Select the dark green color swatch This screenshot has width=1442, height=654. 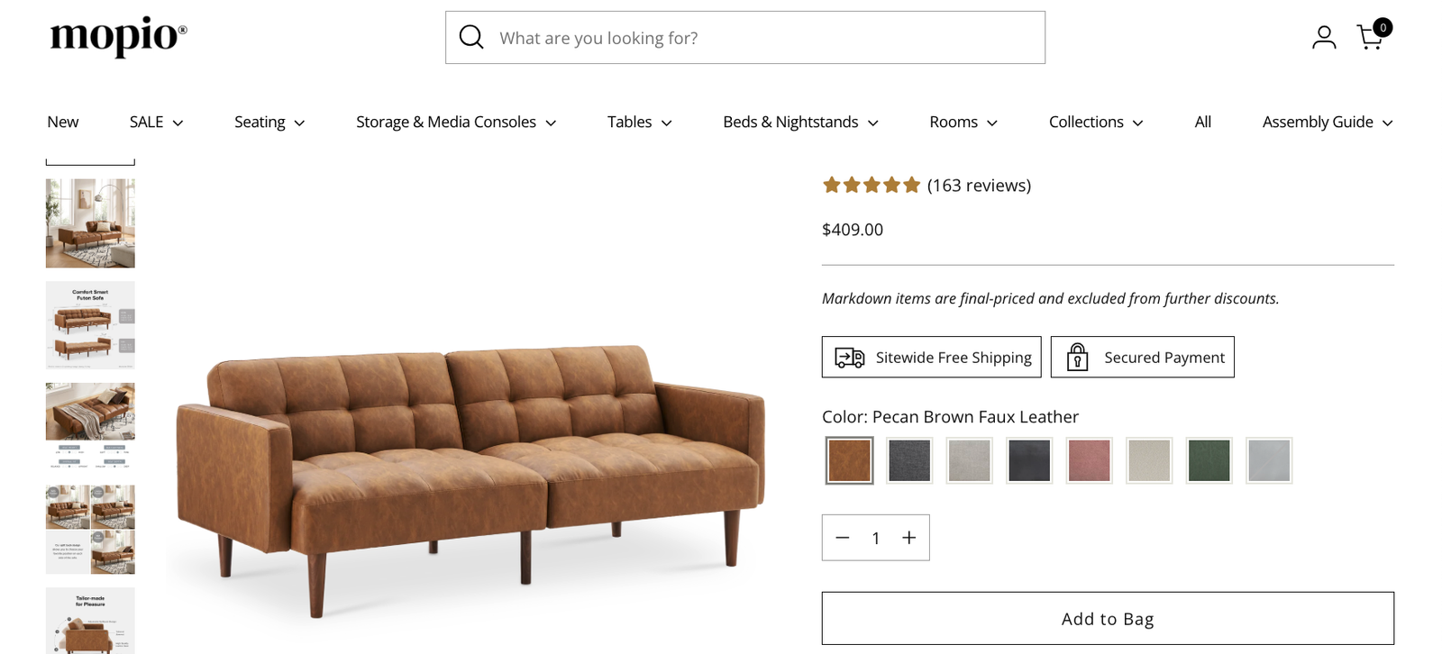tap(1209, 460)
